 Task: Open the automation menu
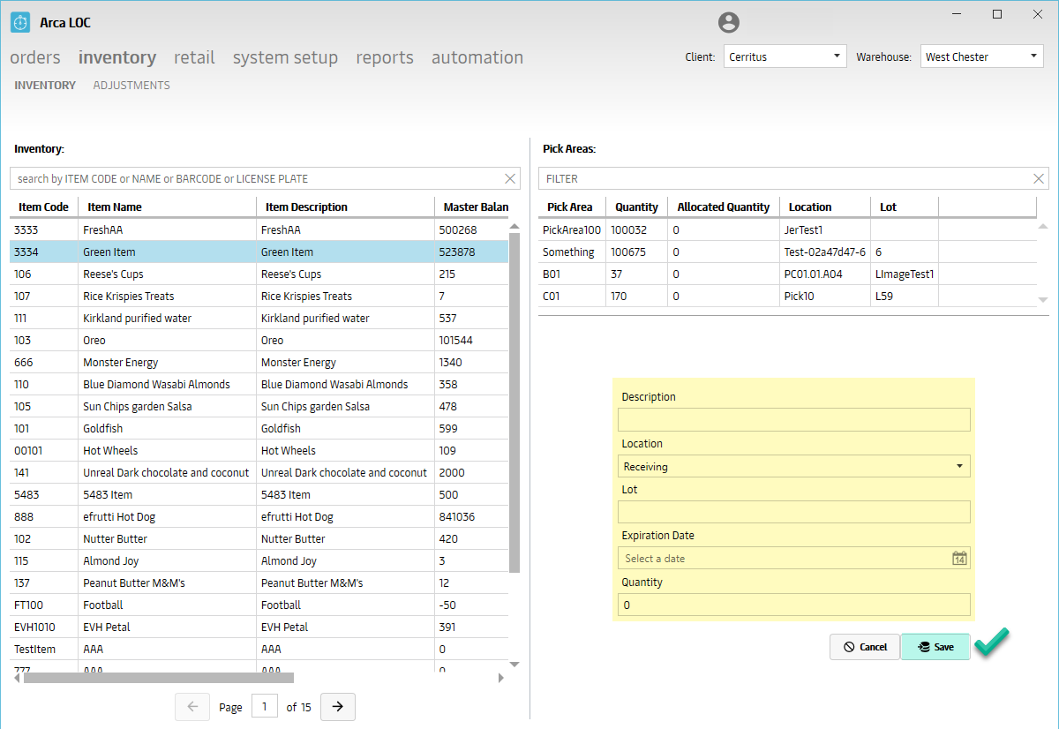point(477,57)
